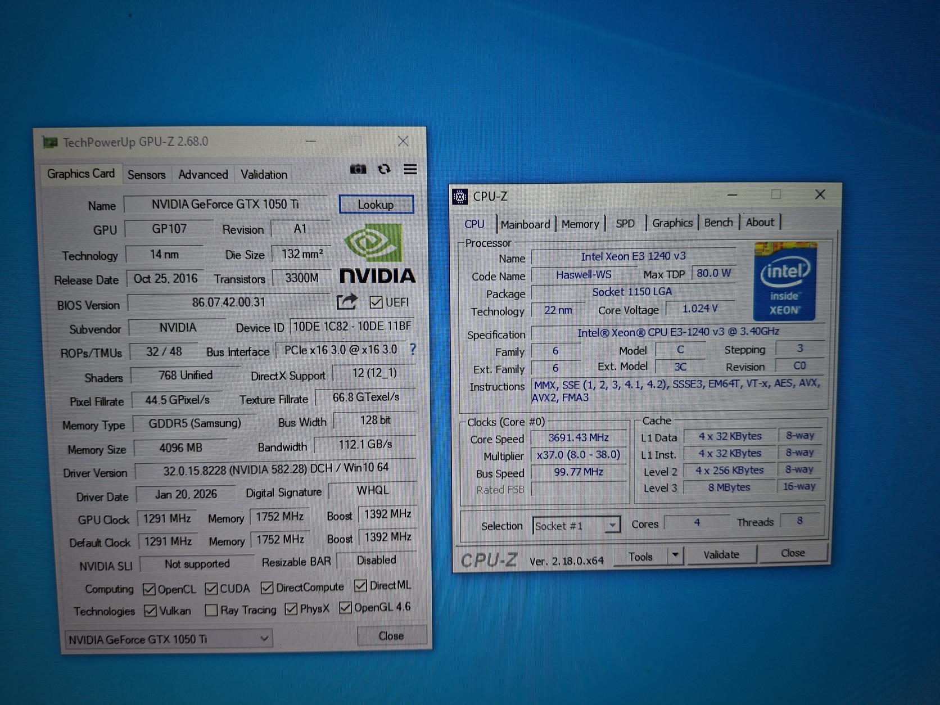Switch to the Sensors tab in GPU-Z
The height and width of the screenshot is (705, 940).
[x=146, y=175]
